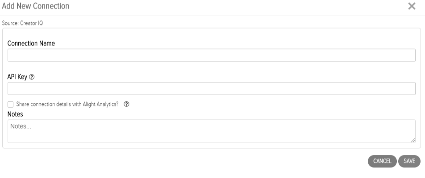This screenshot has width=425, height=178.
Task: Click the help icon beside Share connection details
Action: [126, 104]
